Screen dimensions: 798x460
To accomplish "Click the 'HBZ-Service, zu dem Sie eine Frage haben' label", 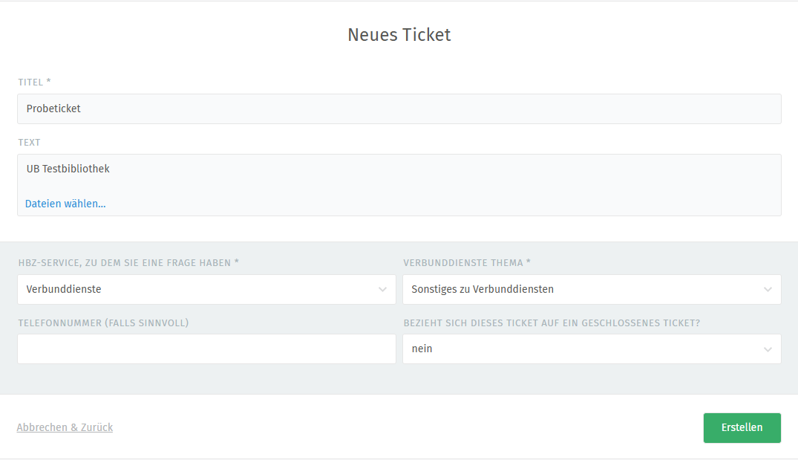I will click(128, 262).
